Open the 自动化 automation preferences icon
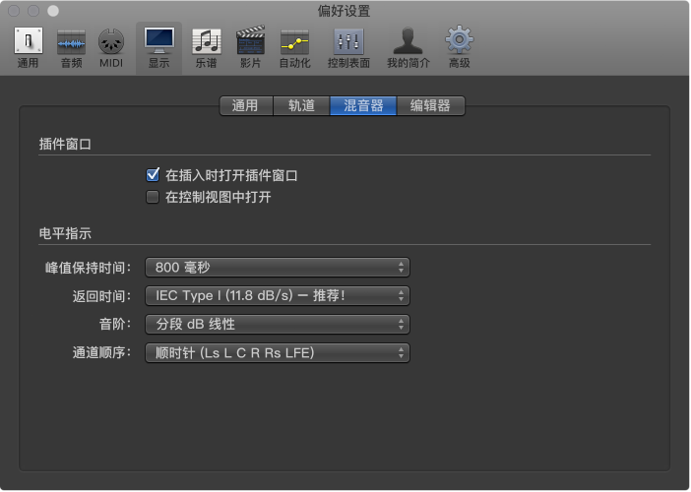This screenshot has height=492, width=691. [x=295, y=47]
